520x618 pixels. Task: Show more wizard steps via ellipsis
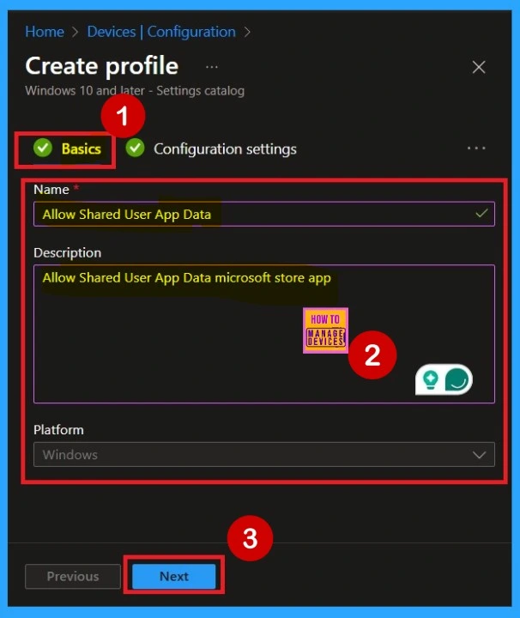point(476,148)
